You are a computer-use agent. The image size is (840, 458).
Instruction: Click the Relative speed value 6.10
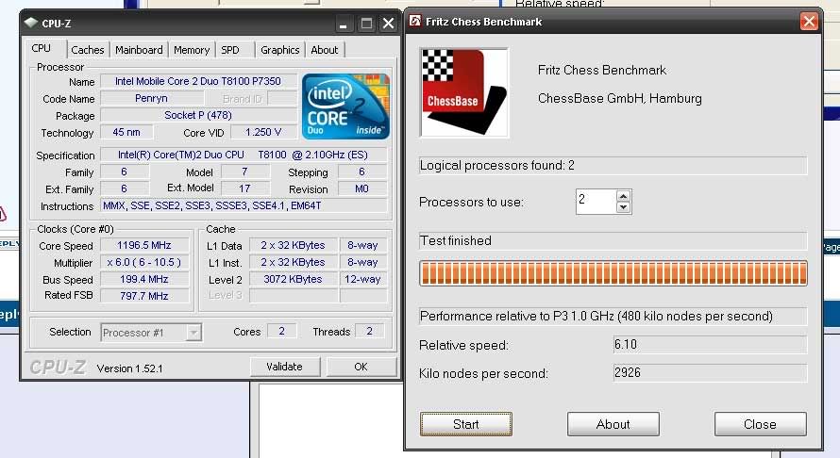(710, 345)
